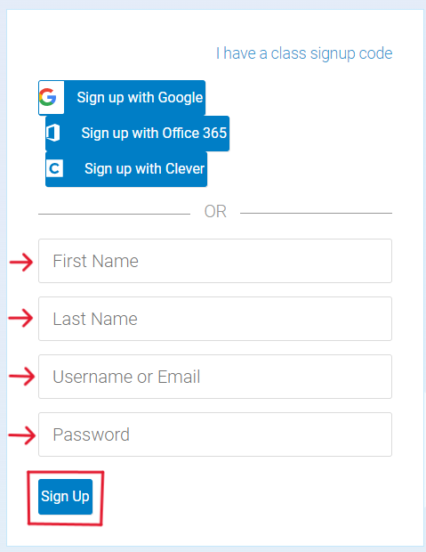Screen dimensions: 426x552
Task: Click the red arrow beside Username or Email
Action: click(x=22, y=376)
